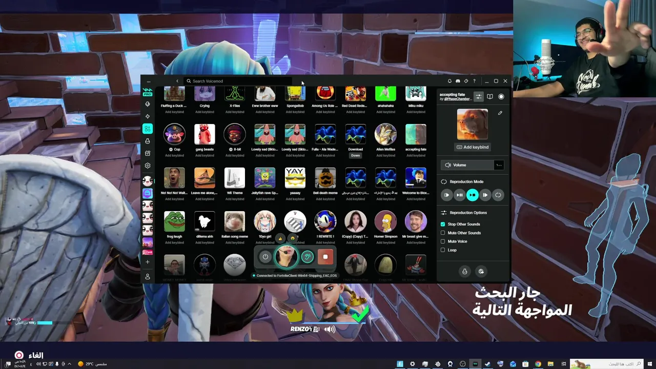Viewport: 656px width, 369px height.
Task: Open the account profile sidebar icon
Action: pos(148,277)
